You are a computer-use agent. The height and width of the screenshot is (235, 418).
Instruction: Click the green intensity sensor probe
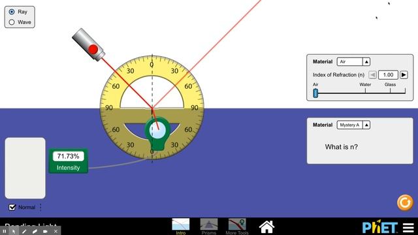click(x=157, y=134)
